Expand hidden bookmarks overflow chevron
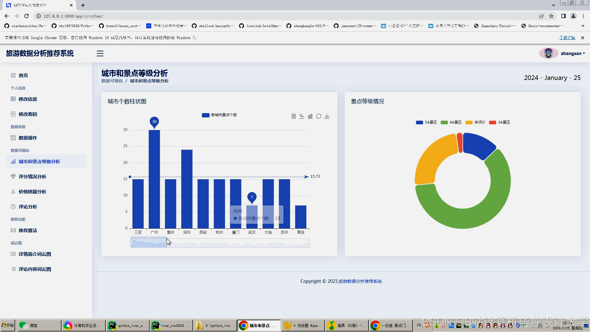Image resolution: width=590 pixels, height=332 pixels. pyautogui.click(x=583, y=26)
